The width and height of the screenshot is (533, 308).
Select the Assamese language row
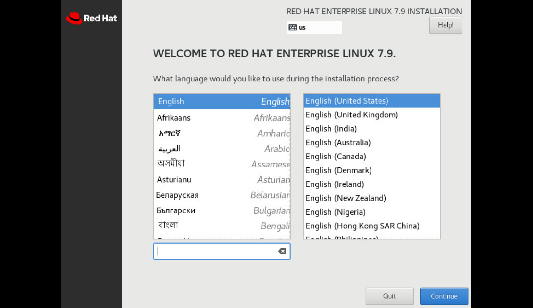click(222, 164)
